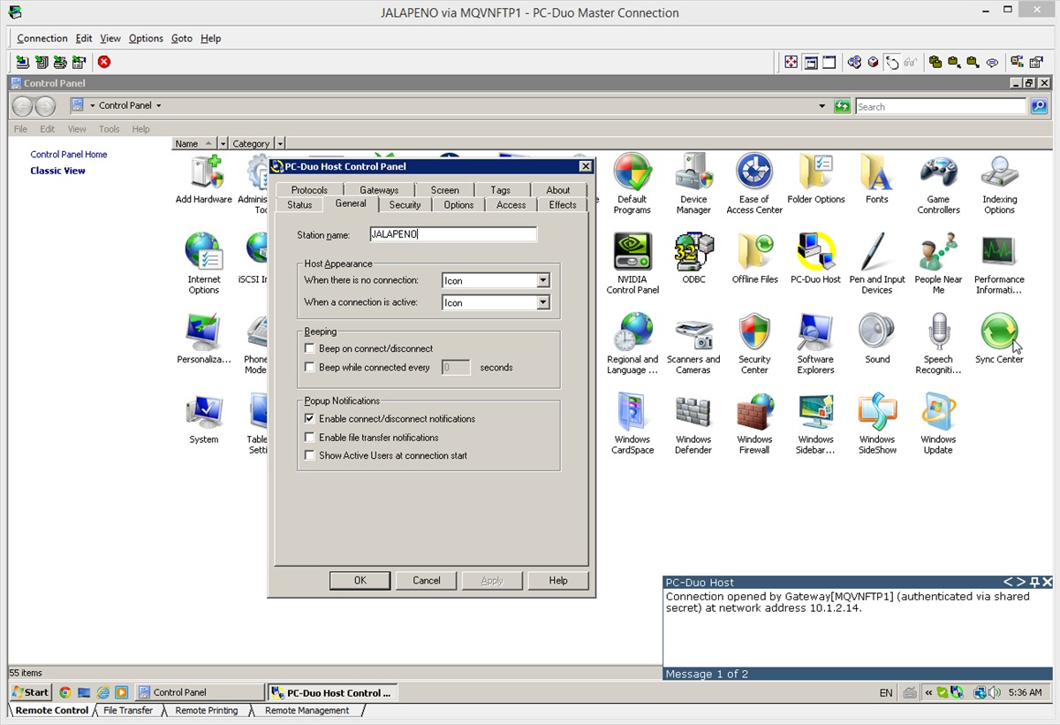Click the Station name text field
The width and height of the screenshot is (1060, 725).
[453, 234]
